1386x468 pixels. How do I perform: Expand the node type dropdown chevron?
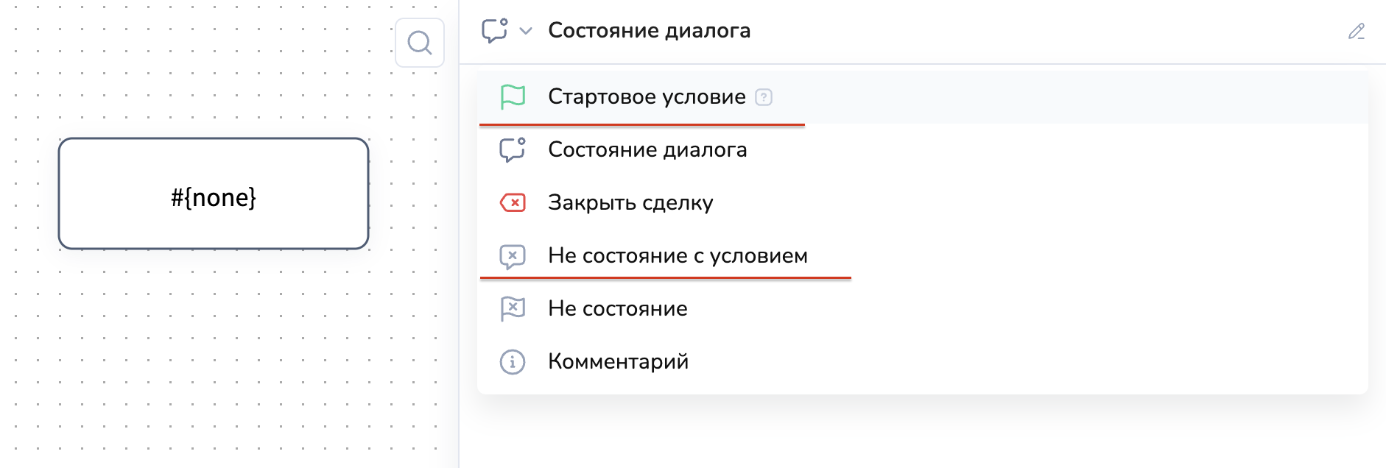click(526, 31)
